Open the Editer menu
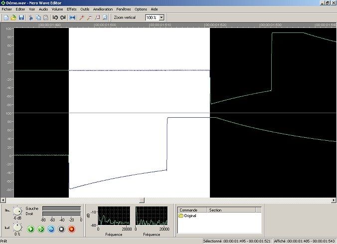This screenshot has height=244, width=337. tap(20, 9)
